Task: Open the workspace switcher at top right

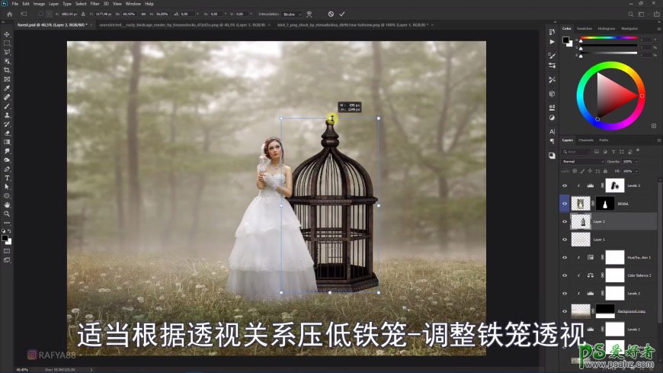Action: [642, 14]
